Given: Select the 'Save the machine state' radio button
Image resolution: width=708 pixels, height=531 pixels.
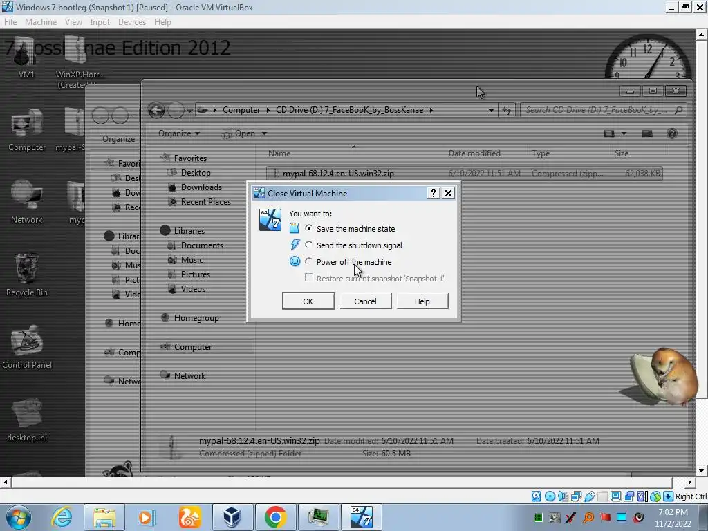Looking at the screenshot, I should (308, 228).
